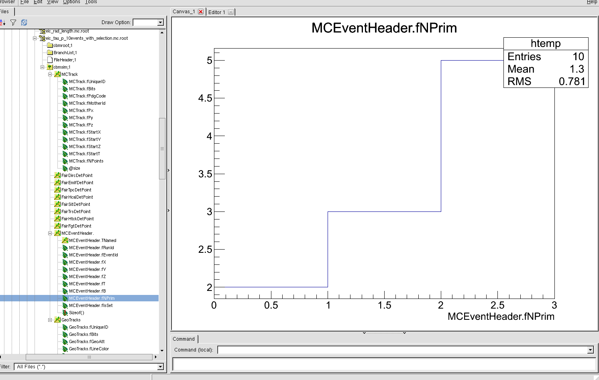The image size is (599, 380).
Task: Click the FairTpcDetPoint branch icon
Action: click(57, 190)
